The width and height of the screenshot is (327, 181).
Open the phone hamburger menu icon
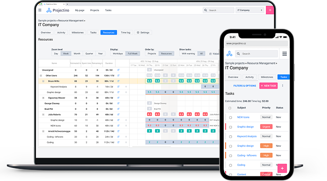284,54
